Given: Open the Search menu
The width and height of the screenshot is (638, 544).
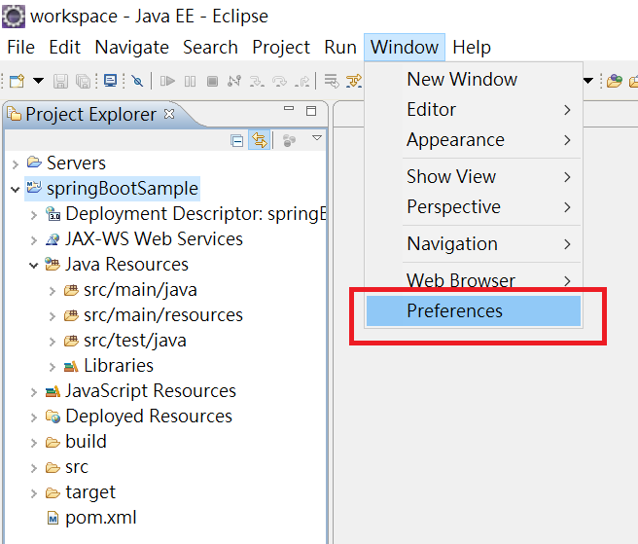Looking at the screenshot, I should point(210,48).
